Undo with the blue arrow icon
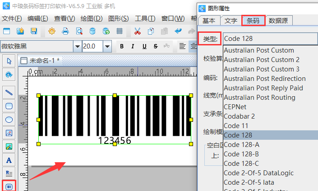 tap(178, 31)
